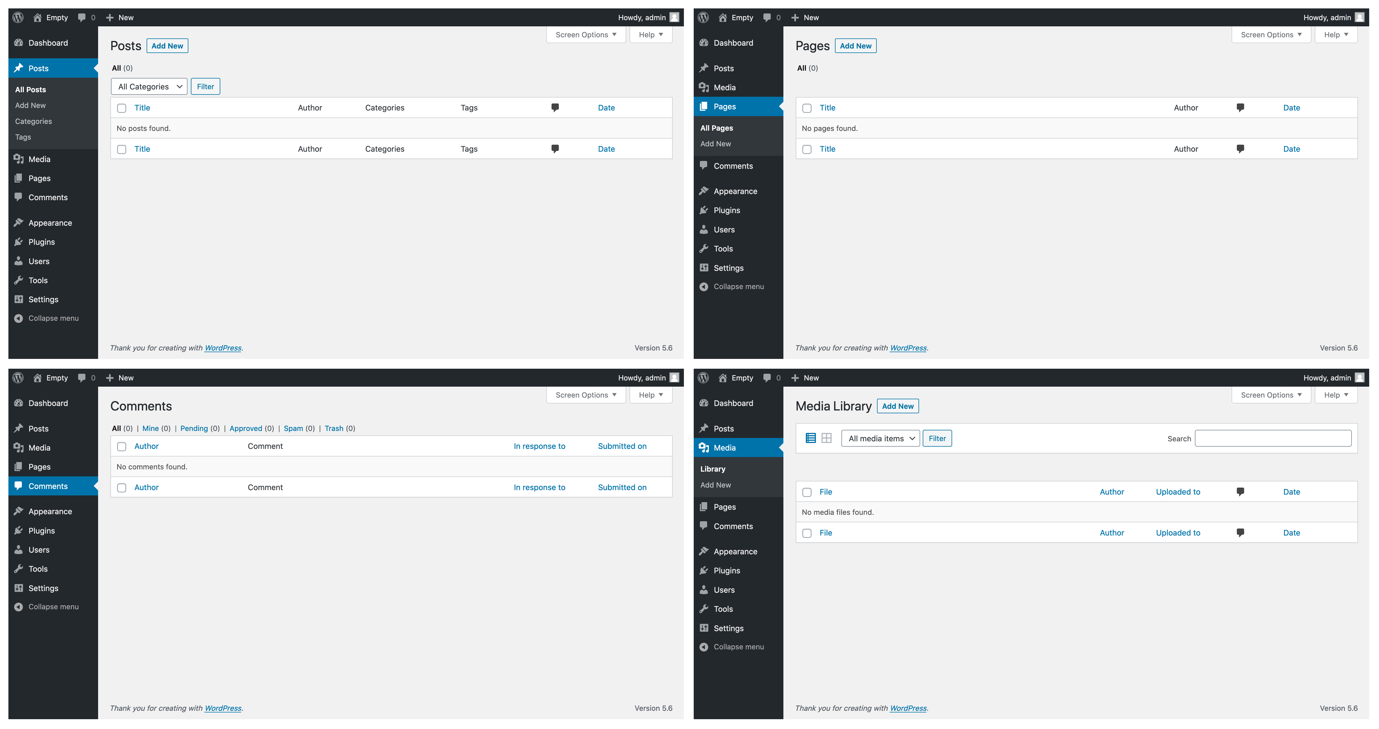The width and height of the screenshot is (1379, 729).
Task: Sort comments by Submitted on in the table header
Action: [x=622, y=446]
